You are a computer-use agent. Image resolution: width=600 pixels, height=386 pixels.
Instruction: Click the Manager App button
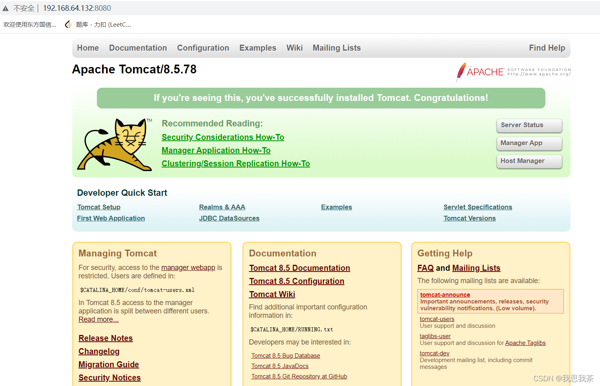(x=529, y=144)
